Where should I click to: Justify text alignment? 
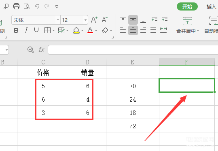pos(153,30)
